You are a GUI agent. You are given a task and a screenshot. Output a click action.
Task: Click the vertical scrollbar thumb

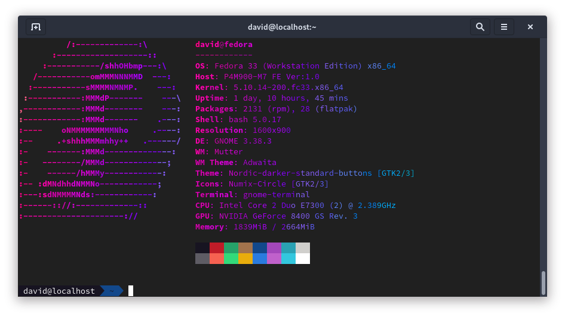click(x=543, y=283)
